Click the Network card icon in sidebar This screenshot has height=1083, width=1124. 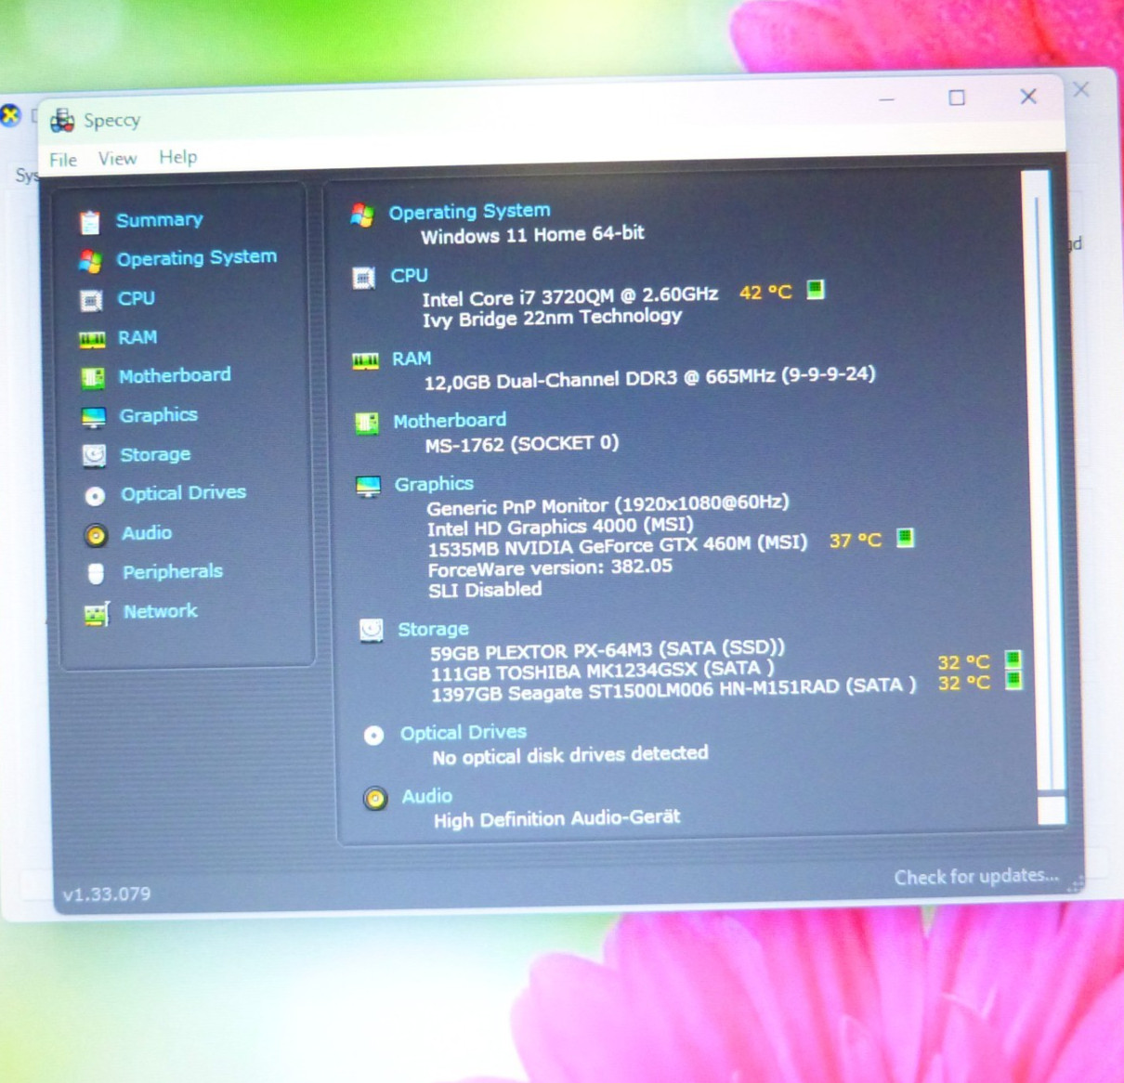click(x=97, y=614)
